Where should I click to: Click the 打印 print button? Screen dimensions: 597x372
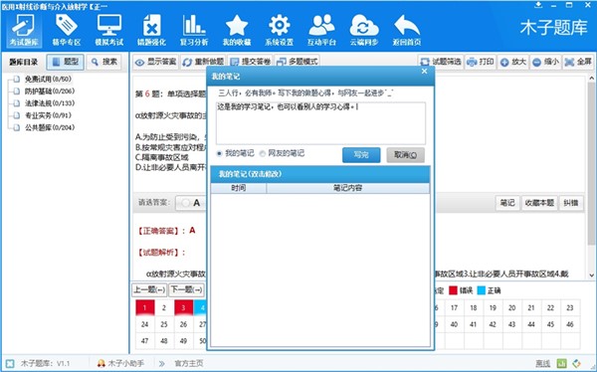[x=481, y=62]
